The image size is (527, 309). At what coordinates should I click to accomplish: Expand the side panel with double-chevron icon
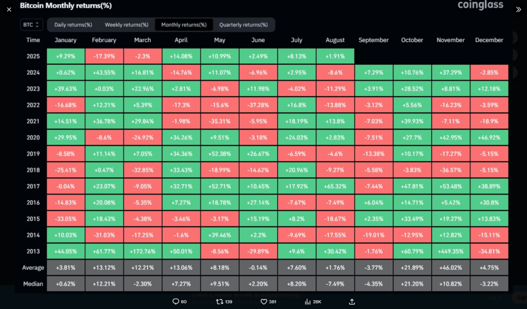click(x=518, y=9)
